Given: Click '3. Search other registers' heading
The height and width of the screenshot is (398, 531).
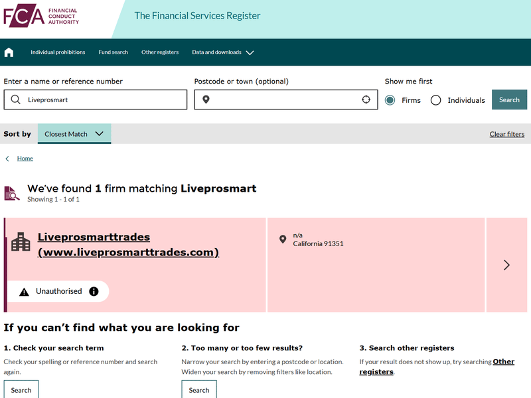Looking at the screenshot, I should pos(407,348).
